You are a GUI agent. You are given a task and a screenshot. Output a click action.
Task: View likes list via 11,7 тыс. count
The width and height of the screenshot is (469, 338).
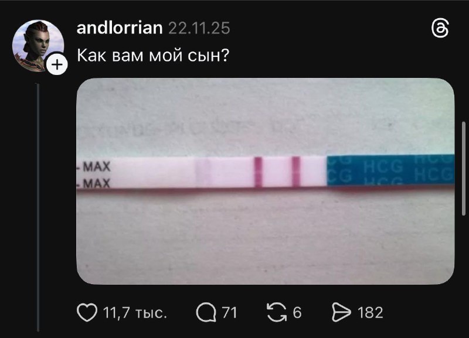[135, 313]
